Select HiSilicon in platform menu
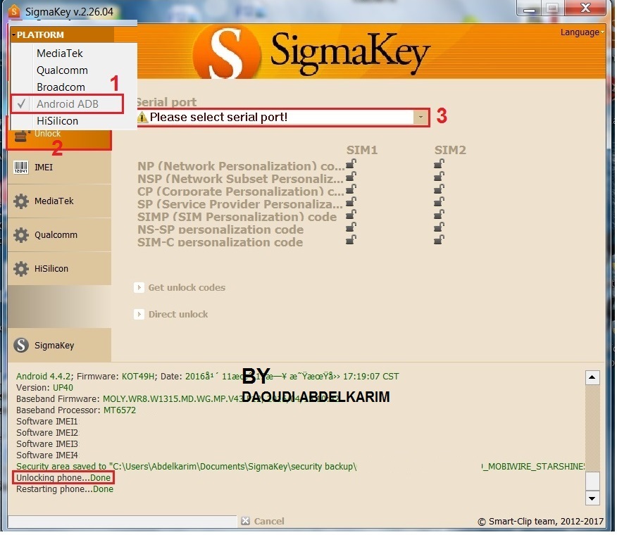Viewport: 617px width, 535px height. 57,121
